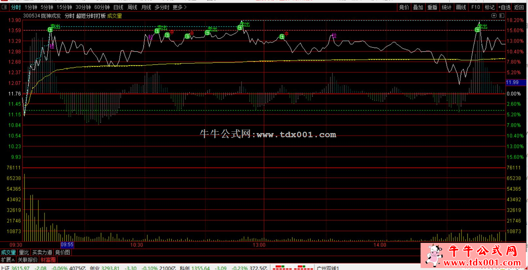
Task: Open the 日线 daily chart
Action: coord(118,7)
